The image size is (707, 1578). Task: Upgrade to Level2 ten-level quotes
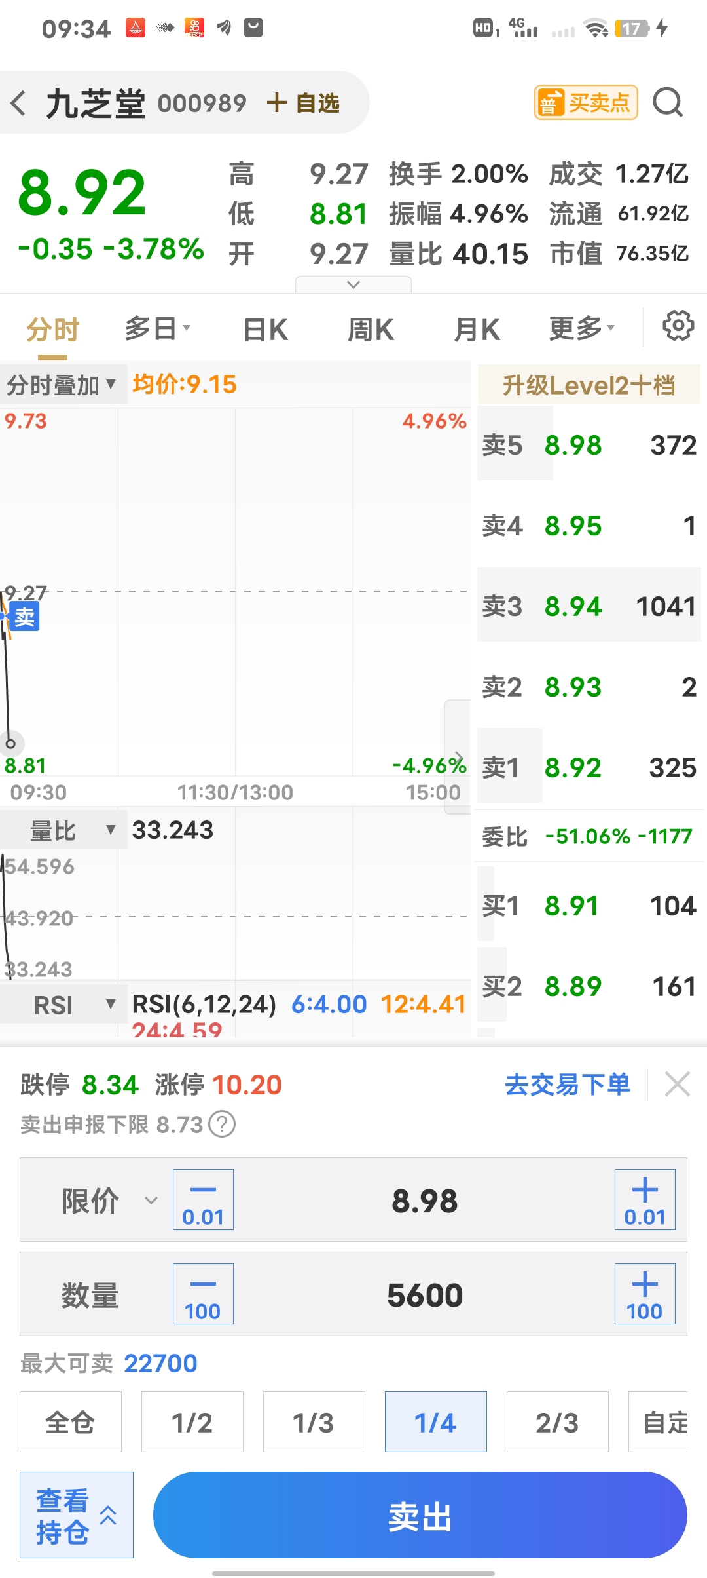(x=589, y=385)
